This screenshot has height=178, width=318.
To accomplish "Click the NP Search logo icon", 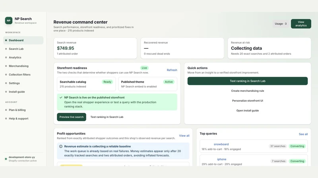I will pos(8,21).
